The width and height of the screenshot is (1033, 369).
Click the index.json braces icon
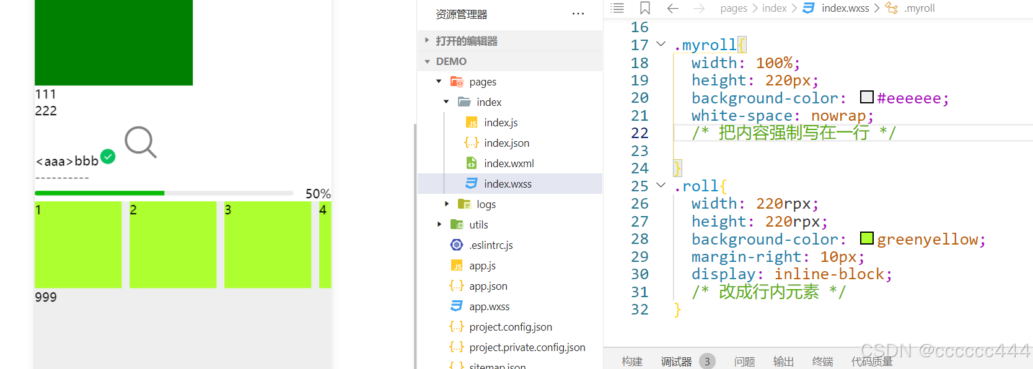(472, 143)
